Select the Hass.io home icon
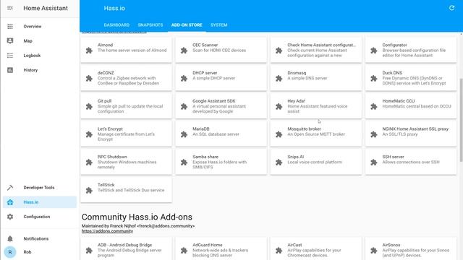 [10, 202]
